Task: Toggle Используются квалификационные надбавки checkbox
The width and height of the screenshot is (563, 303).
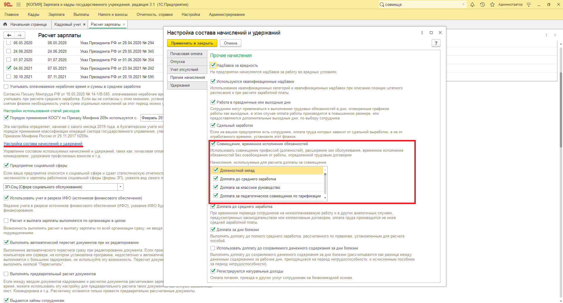Action: [213, 81]
